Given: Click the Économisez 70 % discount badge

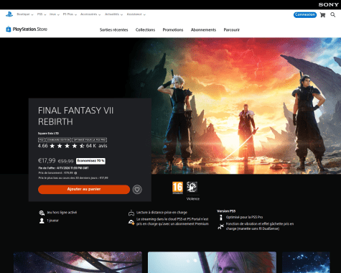Looking at the screenshot, I should 90,161.
